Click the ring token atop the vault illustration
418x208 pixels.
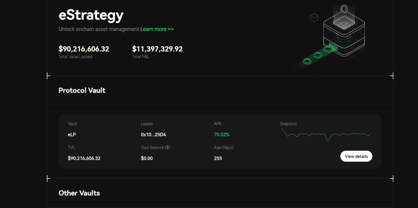[x=344, y=9]
